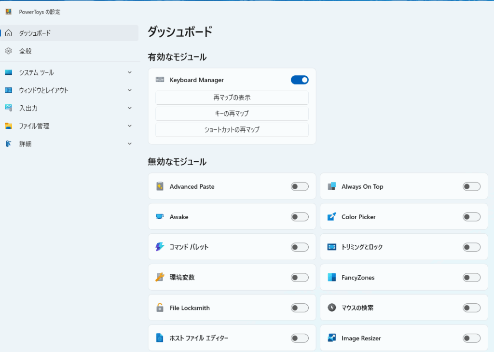Screen dimensions: 494x352
Task: Open the 全般 settings page
Action: tap(69, 51)
